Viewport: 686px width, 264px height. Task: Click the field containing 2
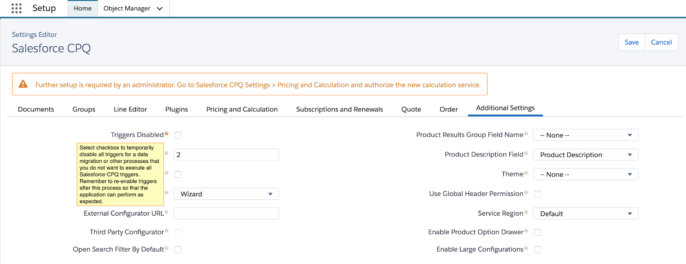226,155
